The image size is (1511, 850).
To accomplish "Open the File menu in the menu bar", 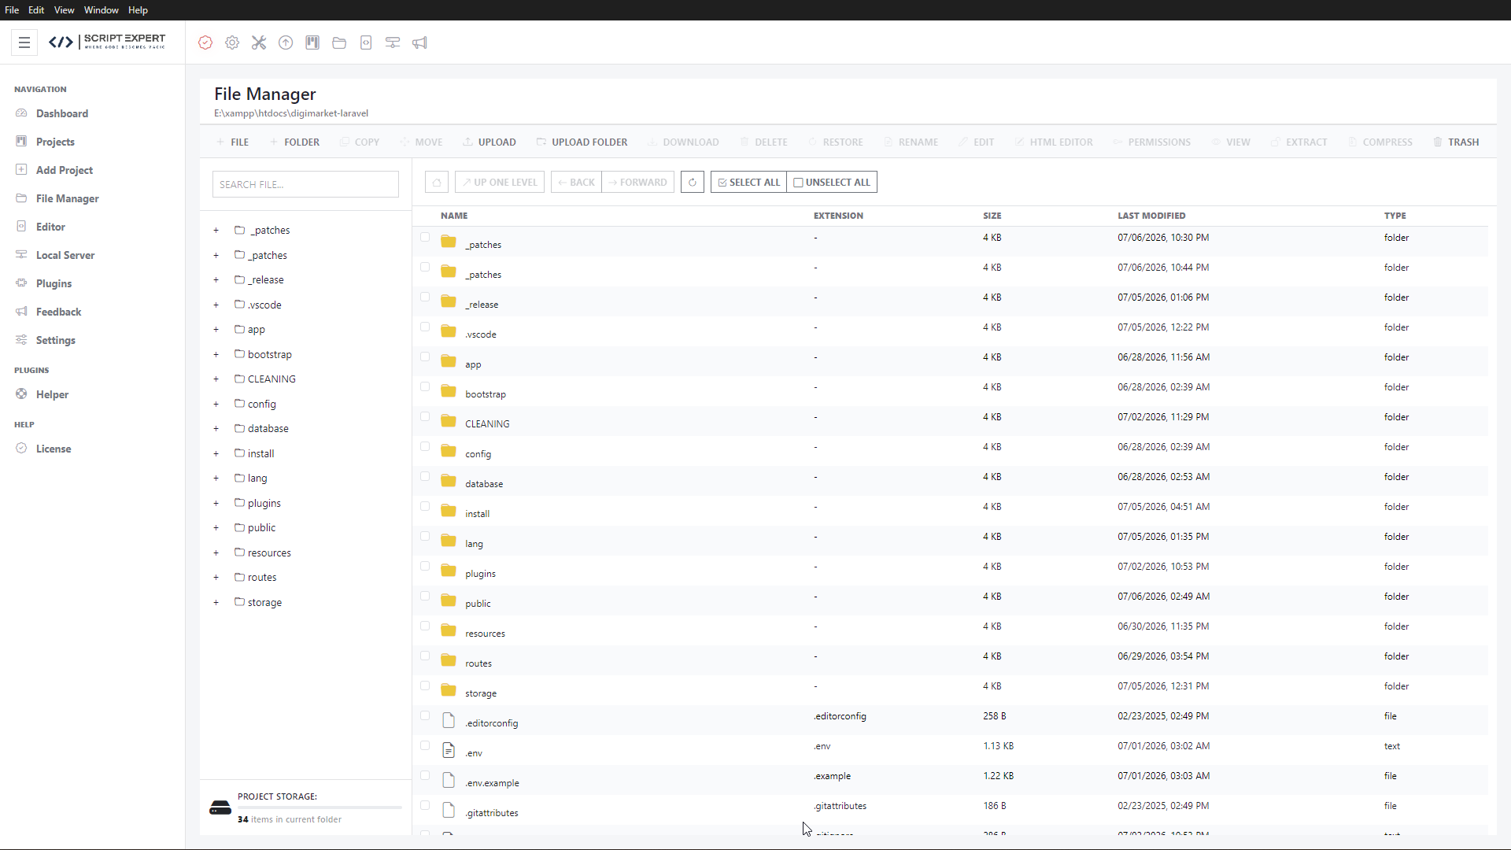I will click(12, 10).
